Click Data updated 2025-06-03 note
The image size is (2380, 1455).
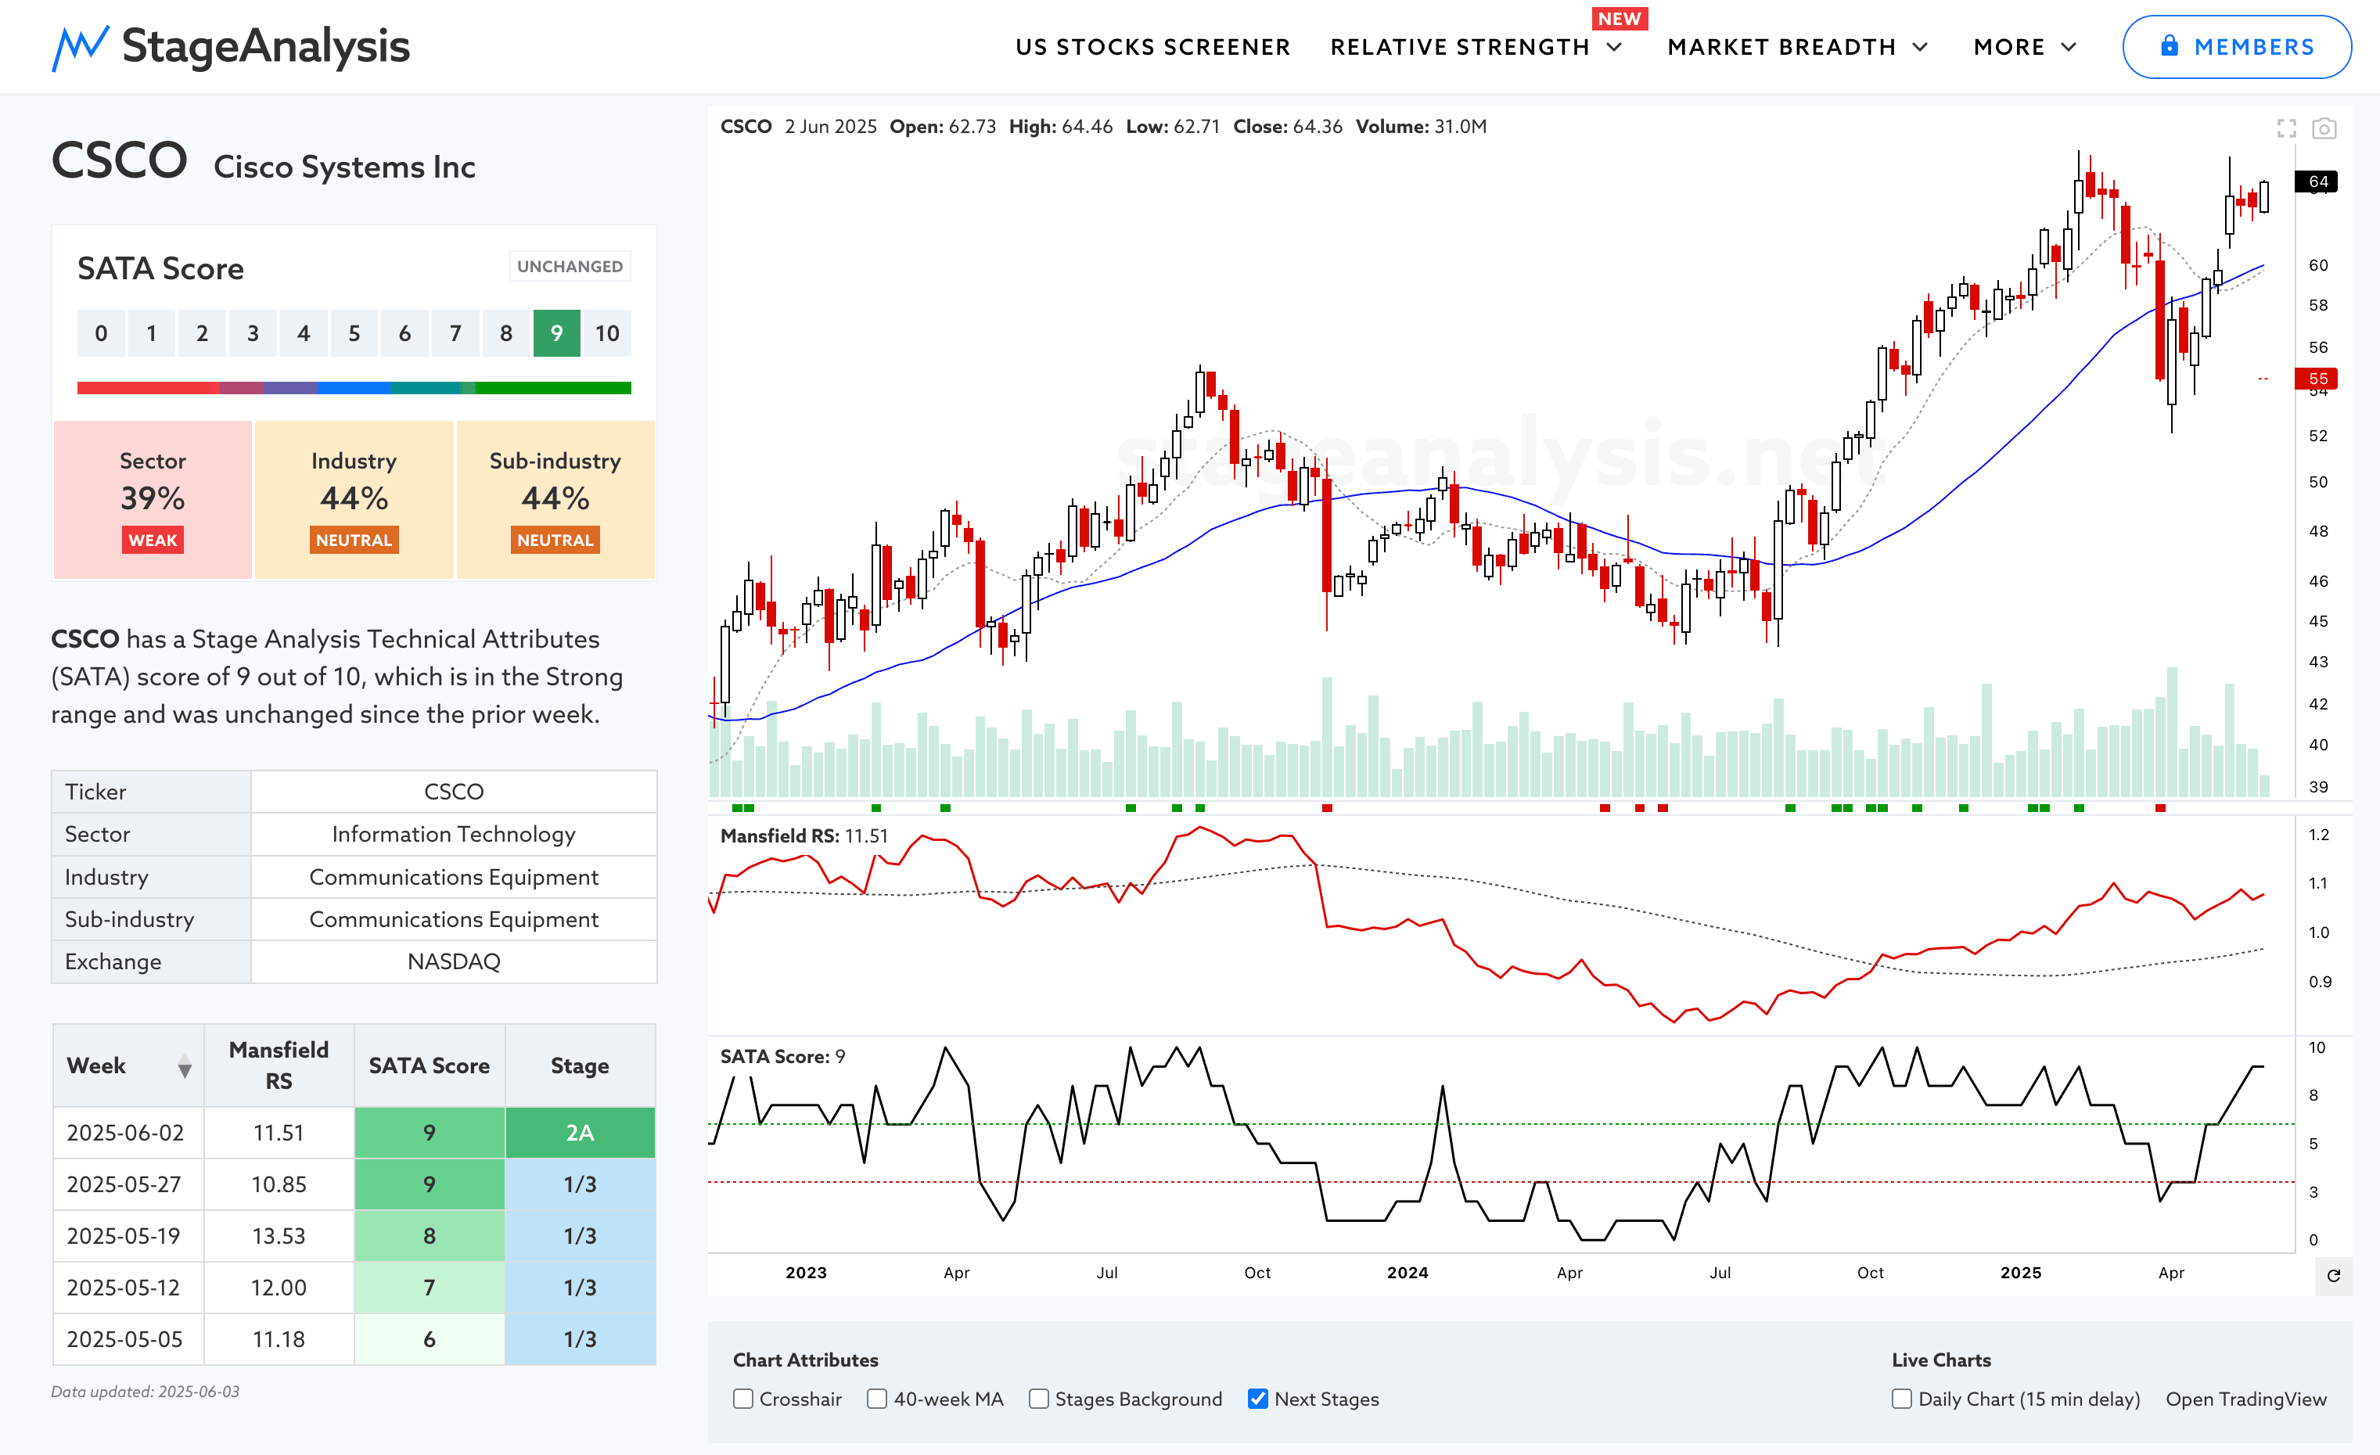pos(145,1392)
